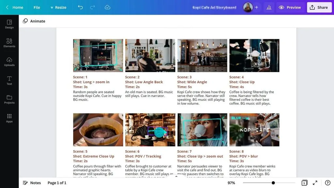Open the Design sidebar tab
Screen dimensions: 334x188
[9, 24]
